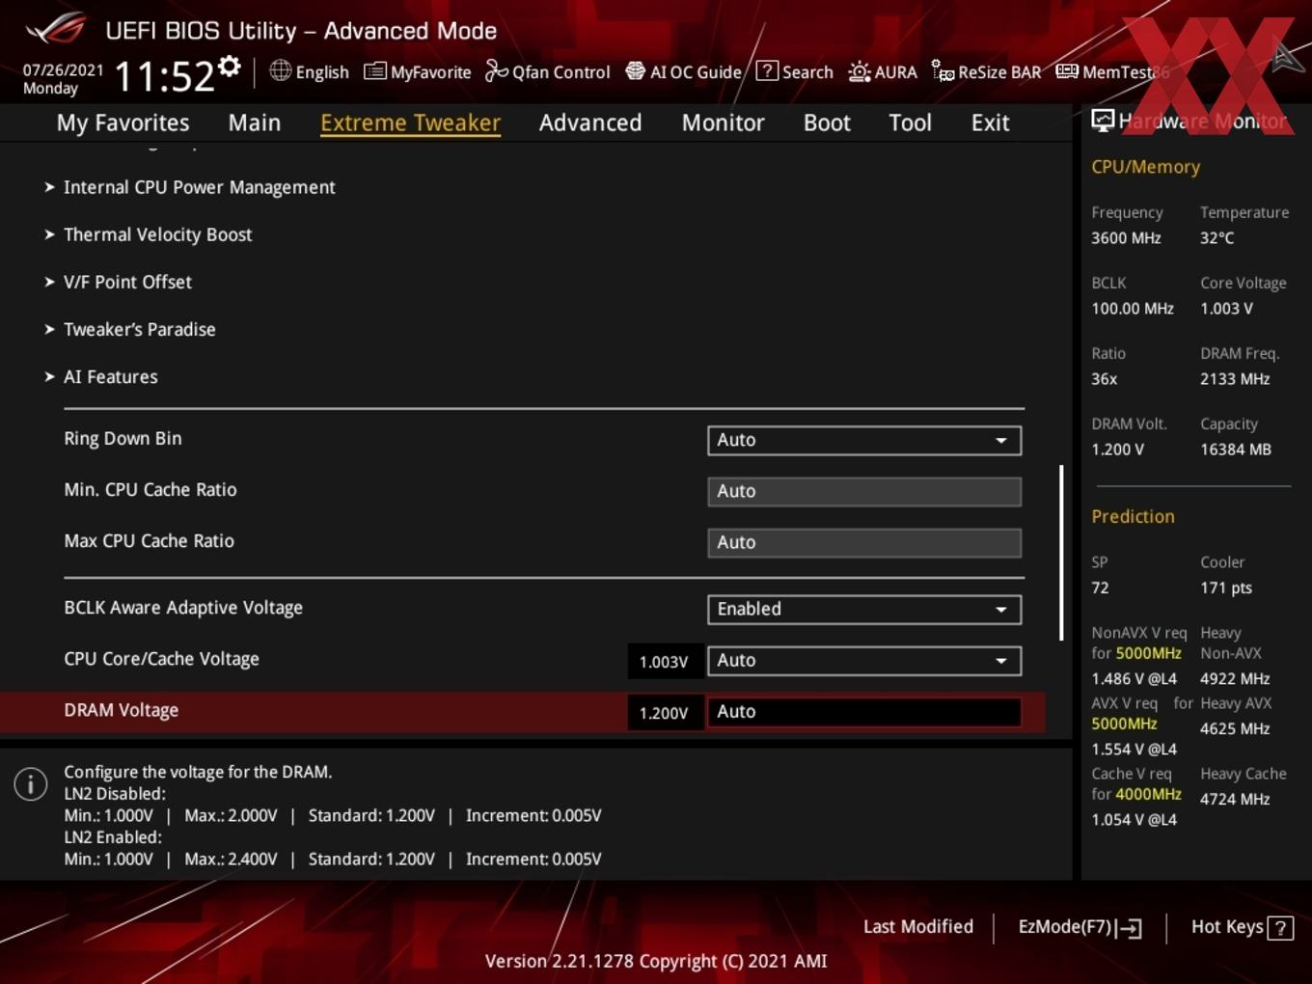Image resolution: width=1312 pixels, height=984 pixels.
Task: Click the 07/26/2021 date text
Action: click(x=63, y=69)
